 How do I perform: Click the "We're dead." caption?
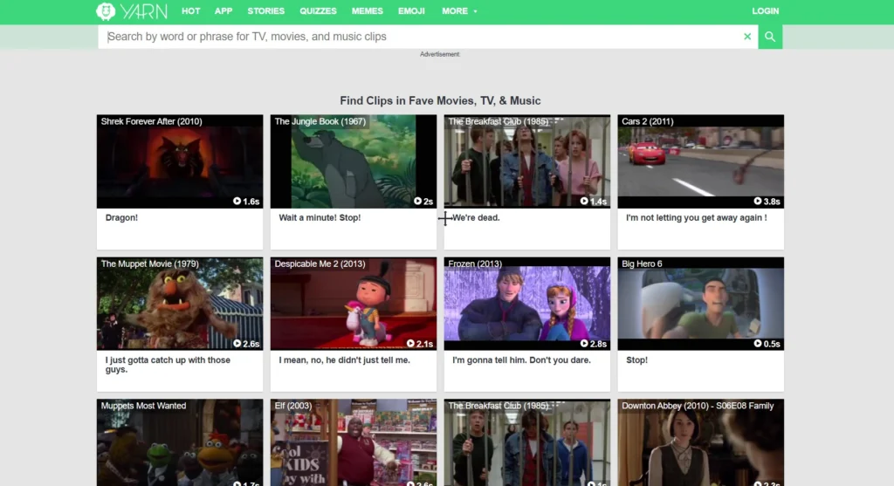[x=476, y=217]
